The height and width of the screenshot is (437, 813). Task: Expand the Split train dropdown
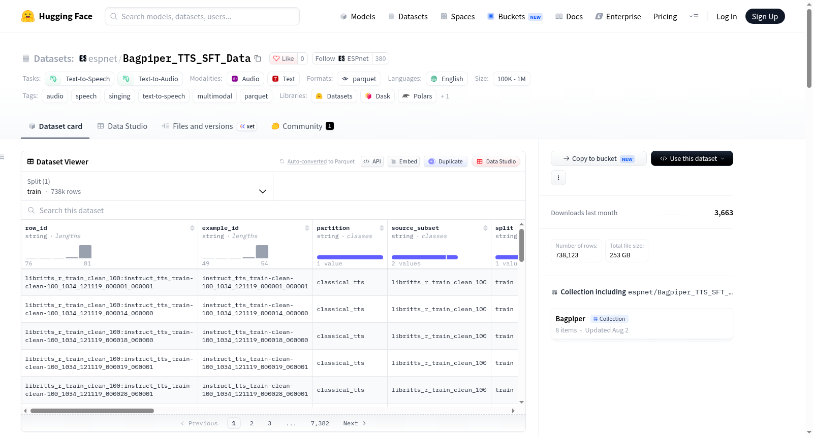tap(147, 186)
